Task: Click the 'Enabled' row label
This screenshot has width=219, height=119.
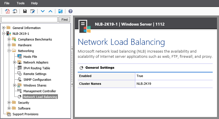Action: [85, 76]
